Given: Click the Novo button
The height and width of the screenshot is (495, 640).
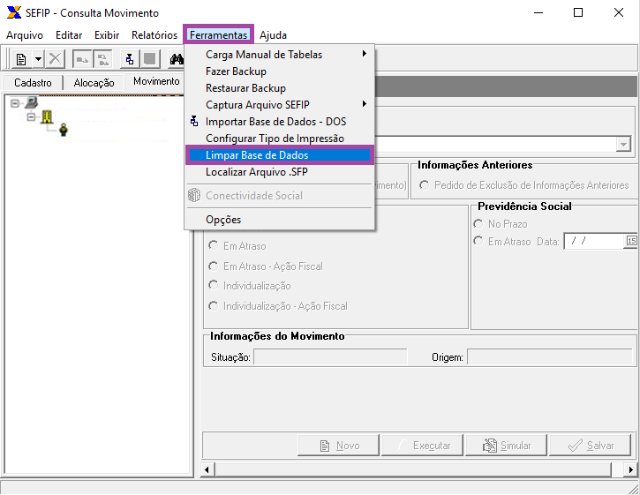Looking at the screenshot, I should click(x=339, y=445).
